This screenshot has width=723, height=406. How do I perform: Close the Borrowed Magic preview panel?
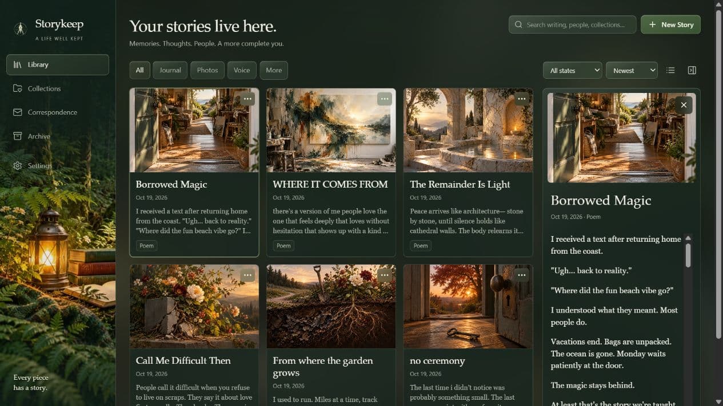684,105
